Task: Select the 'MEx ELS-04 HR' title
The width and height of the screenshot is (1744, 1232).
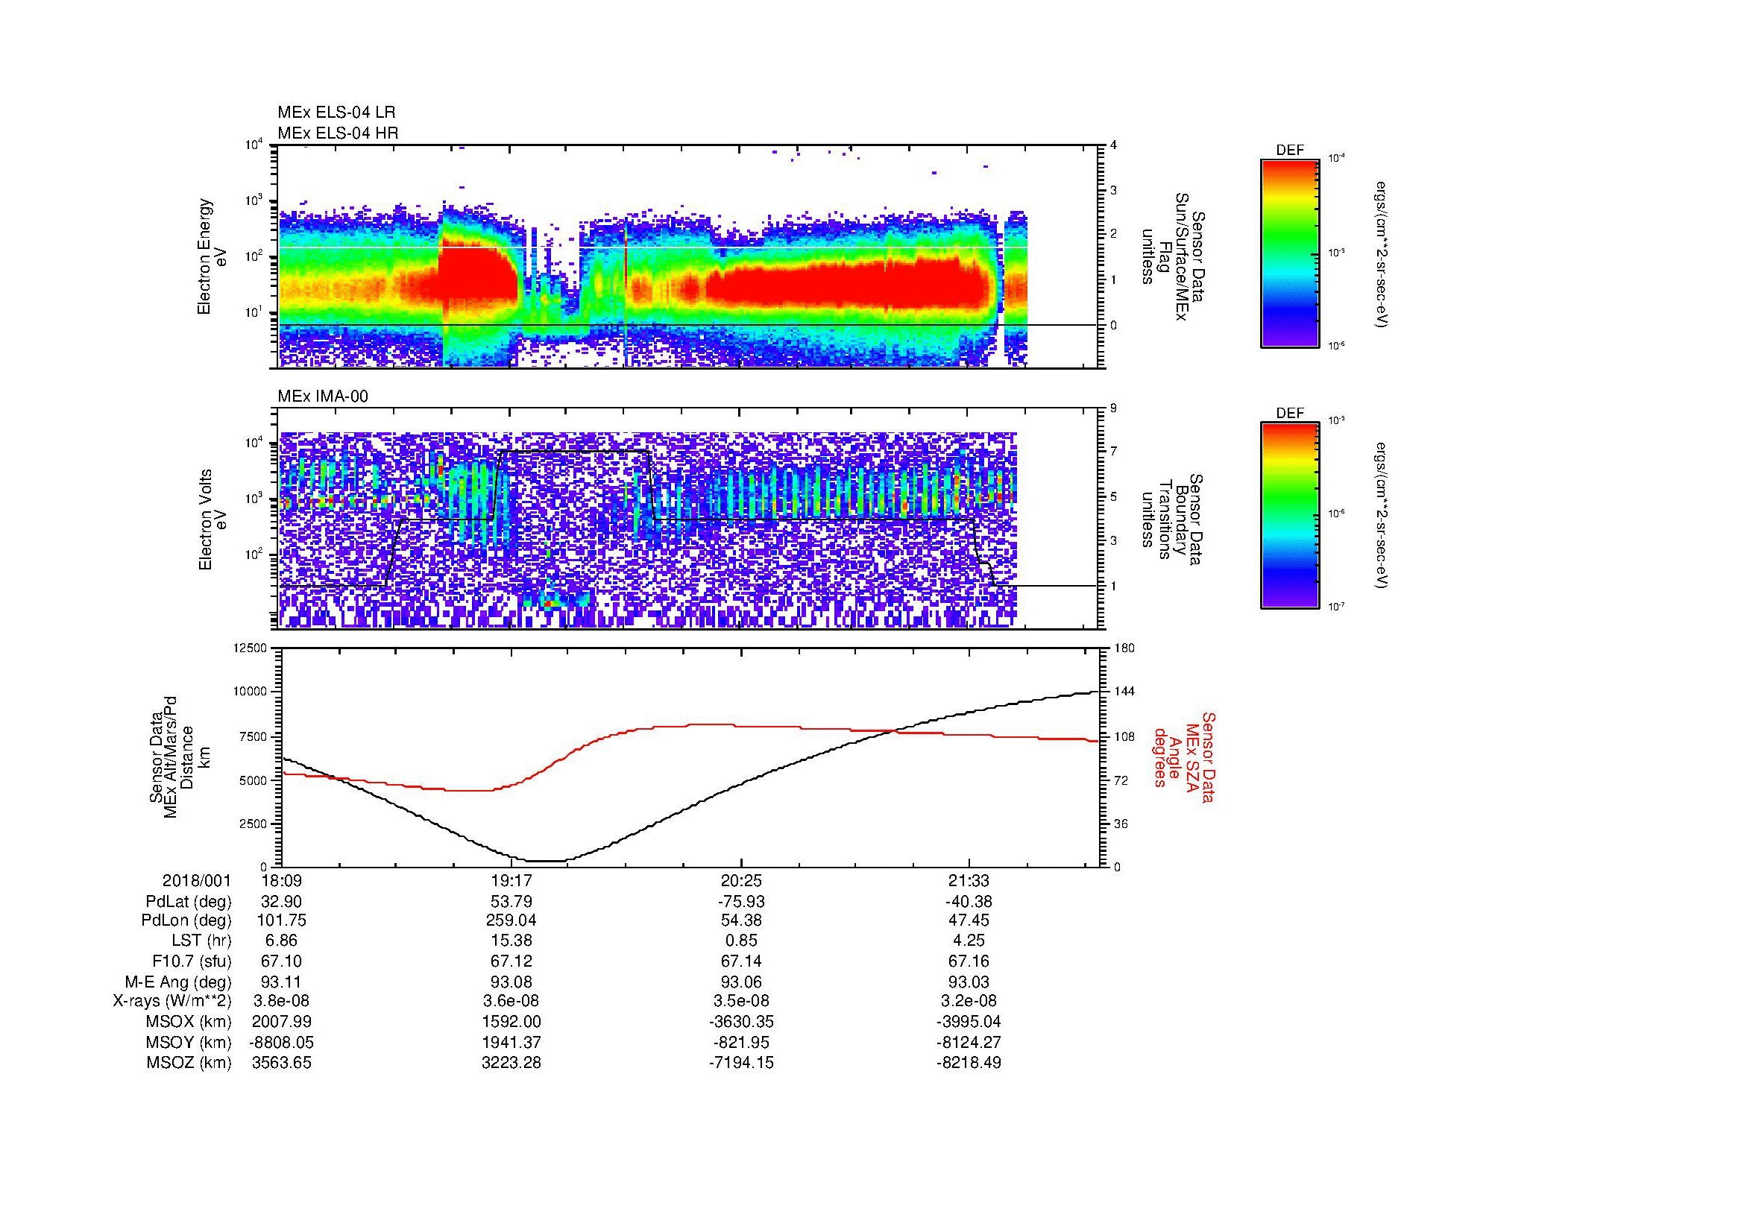Action: click(338, 133)
